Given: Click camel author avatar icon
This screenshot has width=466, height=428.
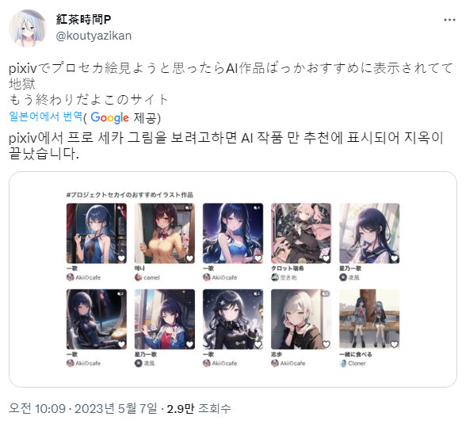Looking at the screenshot, I should (138, 277).
